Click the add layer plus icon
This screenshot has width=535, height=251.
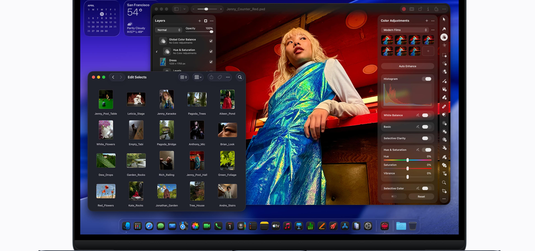199,21
